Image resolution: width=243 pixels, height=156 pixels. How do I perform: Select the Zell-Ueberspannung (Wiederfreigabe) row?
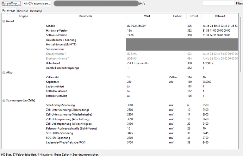(x=120, y=124)
